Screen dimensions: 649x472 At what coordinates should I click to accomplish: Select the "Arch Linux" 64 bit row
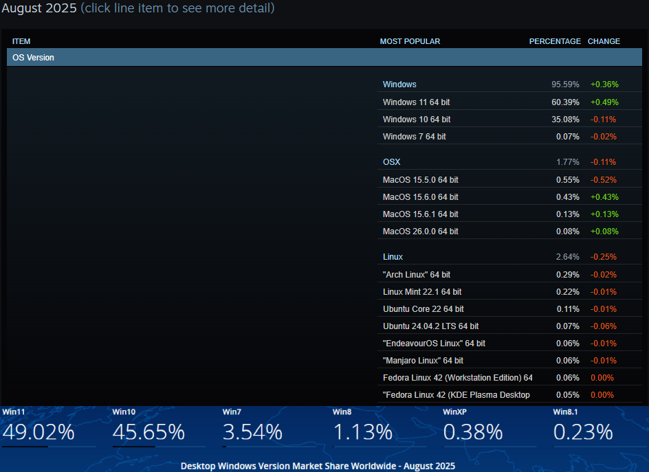click(x=509, y=275)
